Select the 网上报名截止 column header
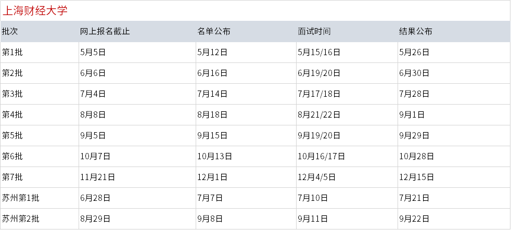Viewport: 511px width, 230px height. (x=105, y=31)
